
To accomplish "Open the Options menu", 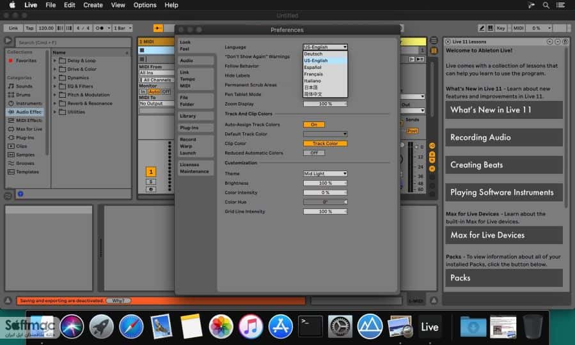I will pos(145,5).
